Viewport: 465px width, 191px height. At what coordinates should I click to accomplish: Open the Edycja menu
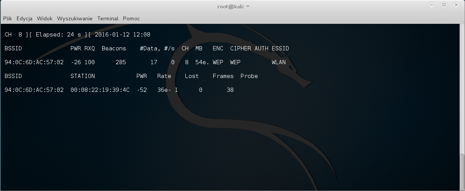pyautogui.click(x=24, y=18)
